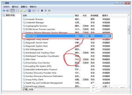132x95 pixels.
Task: Show the action pane toolbar icon
Action: (x=33, y=11)
